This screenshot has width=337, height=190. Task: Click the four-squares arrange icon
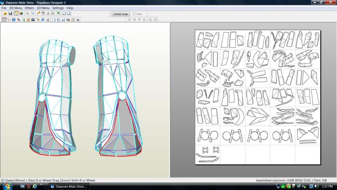[x=59, y=19]
